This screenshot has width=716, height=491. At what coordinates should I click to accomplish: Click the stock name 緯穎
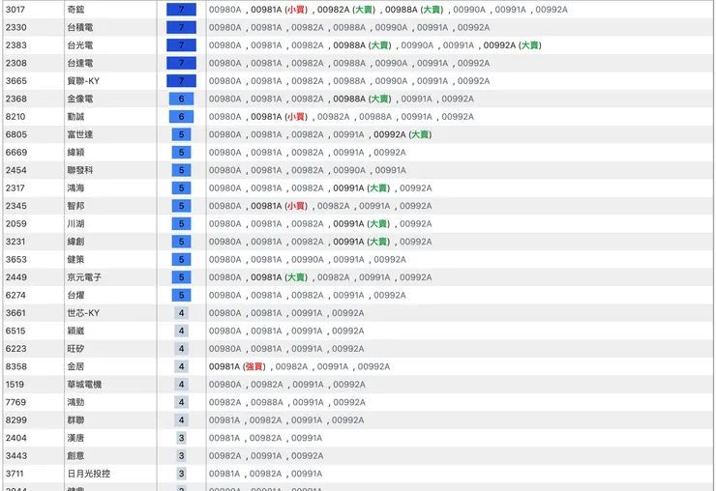[75, 152]
